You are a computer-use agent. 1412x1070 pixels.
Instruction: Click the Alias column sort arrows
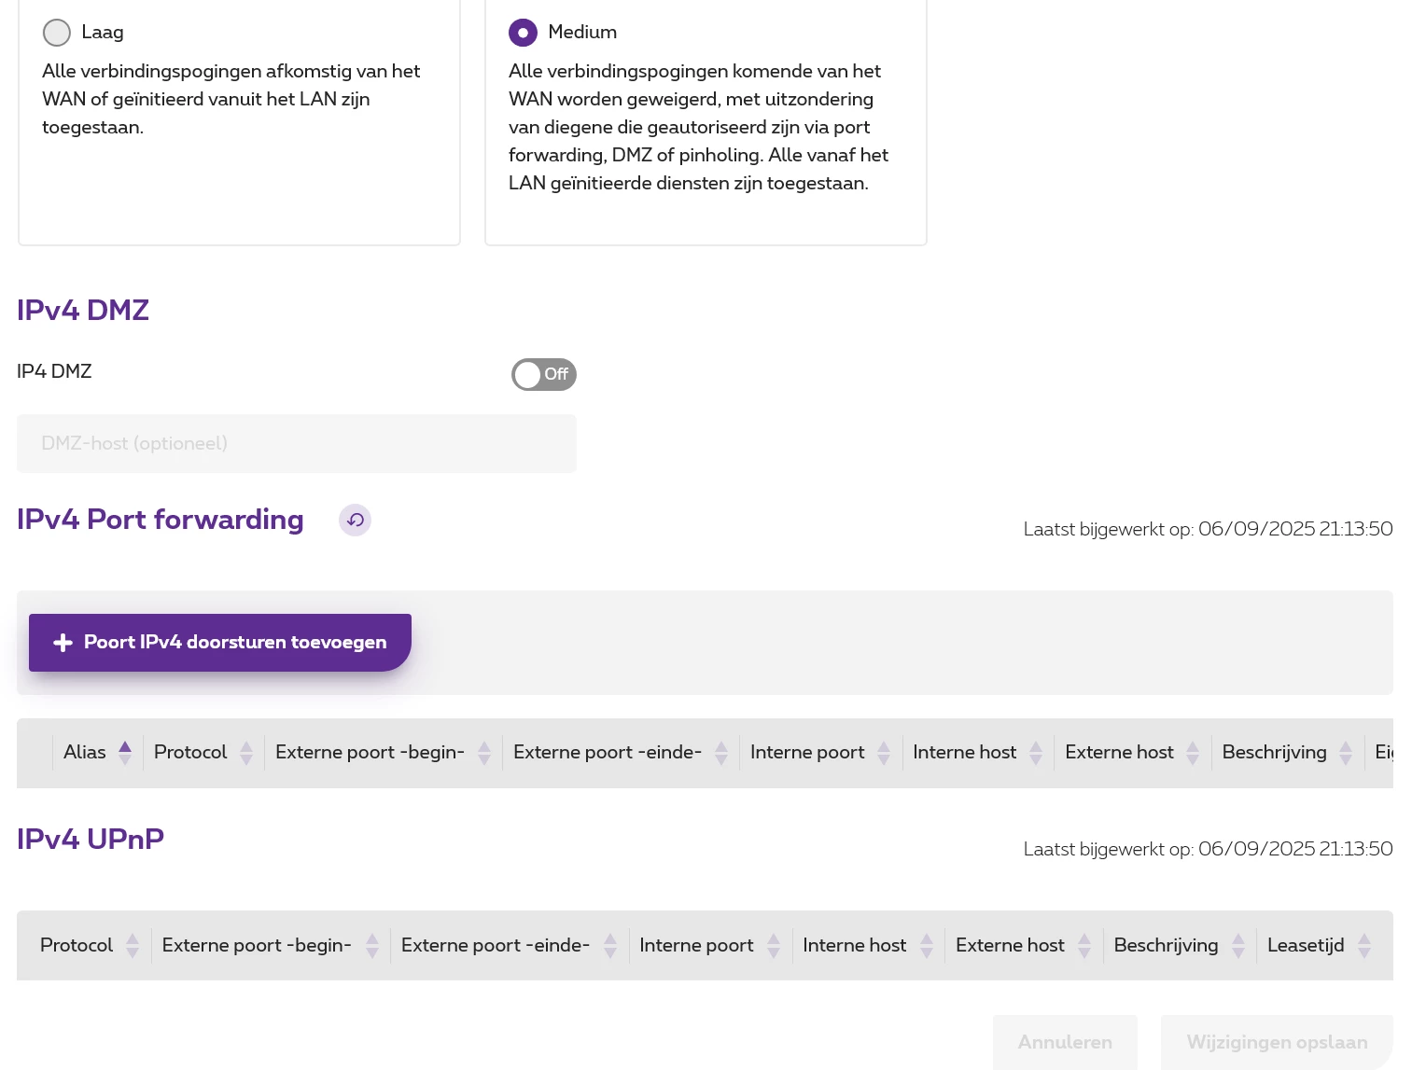tap(125, 753)
